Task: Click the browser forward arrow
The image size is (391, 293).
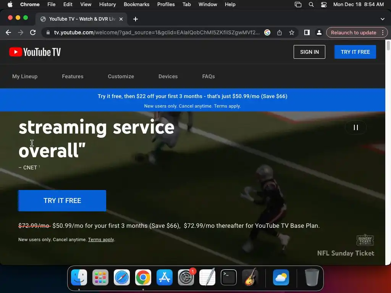Action: (x=21, y=32)
